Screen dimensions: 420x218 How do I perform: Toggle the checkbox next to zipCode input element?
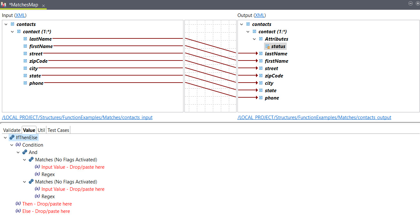pyautogui.click(x=25, y=61)
